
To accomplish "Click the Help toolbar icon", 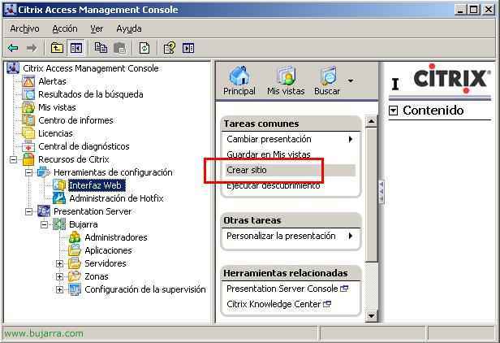I will pyautogui.click(x=170, y=48).
